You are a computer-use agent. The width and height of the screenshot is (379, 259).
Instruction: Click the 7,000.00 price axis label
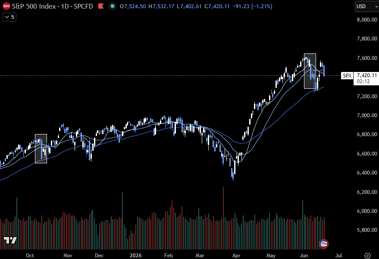tap(367, 115)
